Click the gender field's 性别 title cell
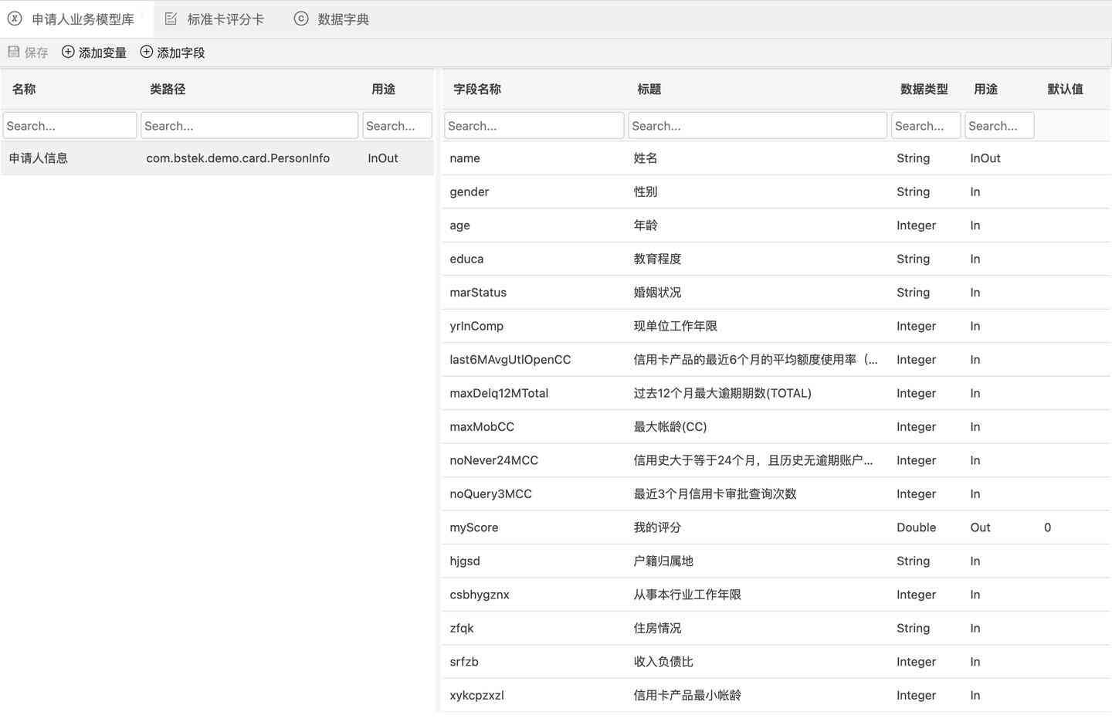 coord(646,192)
